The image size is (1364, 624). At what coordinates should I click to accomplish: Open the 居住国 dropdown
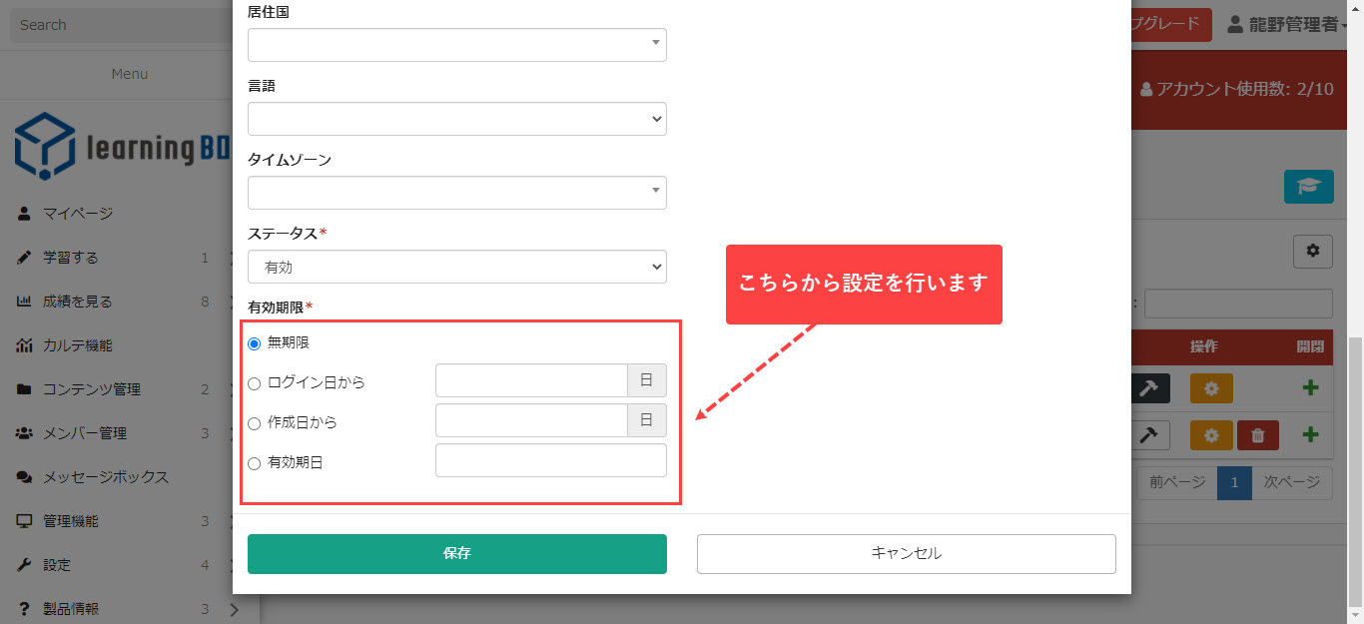pos(456,45)
